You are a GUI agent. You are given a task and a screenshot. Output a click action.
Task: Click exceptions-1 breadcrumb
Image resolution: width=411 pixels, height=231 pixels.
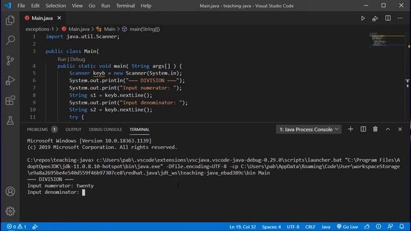tap(40, 29)
